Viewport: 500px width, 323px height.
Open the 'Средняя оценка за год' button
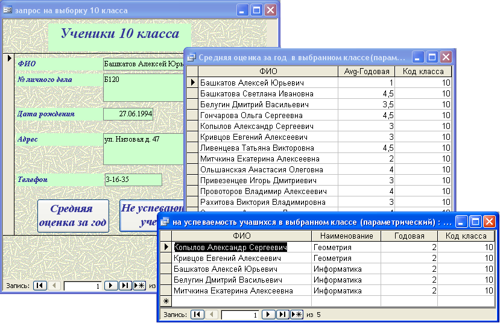click(x=73, y=216)
